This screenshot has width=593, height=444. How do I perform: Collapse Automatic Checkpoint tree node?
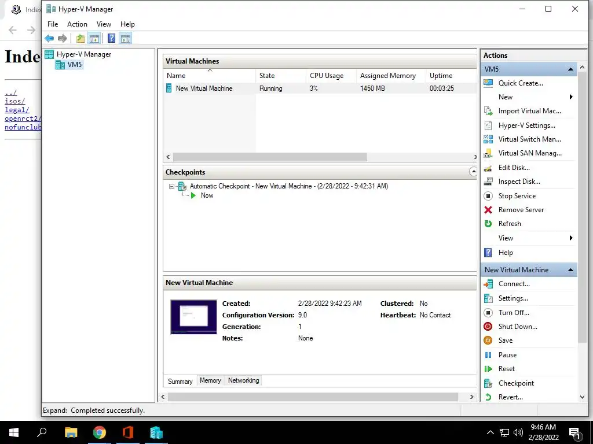coord(171,186)
